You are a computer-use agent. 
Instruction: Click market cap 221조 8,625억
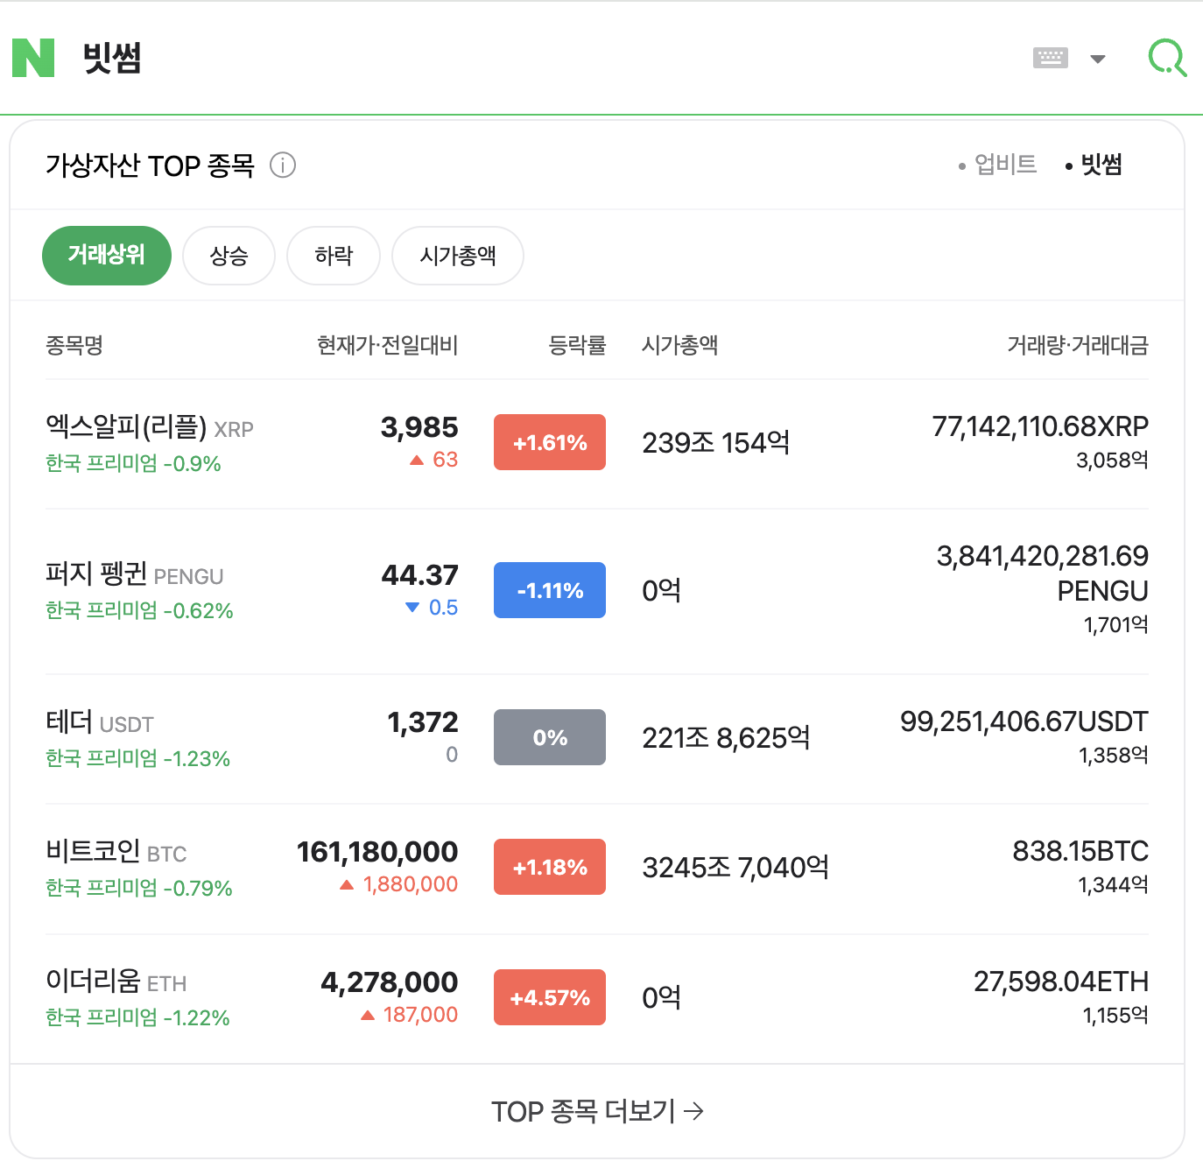point(727,738)
